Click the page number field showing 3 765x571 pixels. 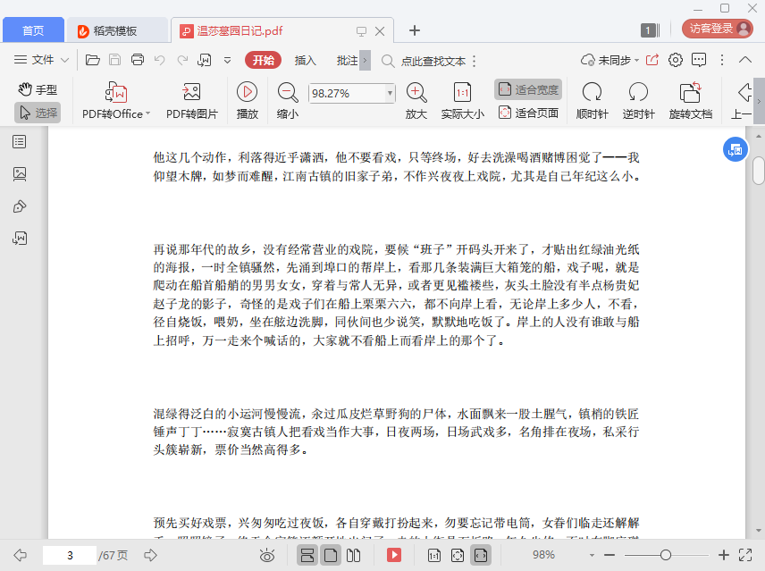70,555
